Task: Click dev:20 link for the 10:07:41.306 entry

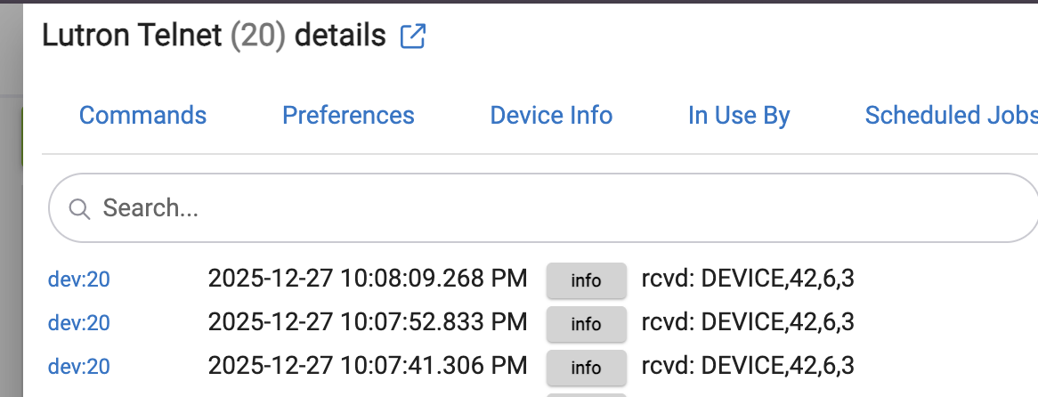Action: (x=79, y=366)
